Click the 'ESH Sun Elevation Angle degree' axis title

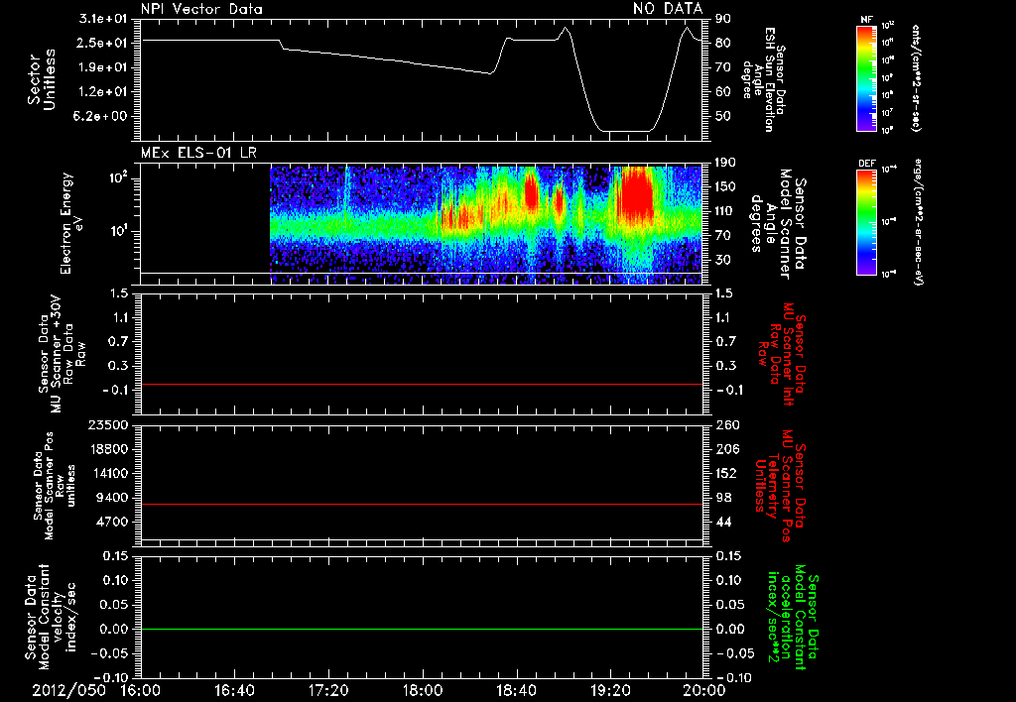(x=763, y=79)
